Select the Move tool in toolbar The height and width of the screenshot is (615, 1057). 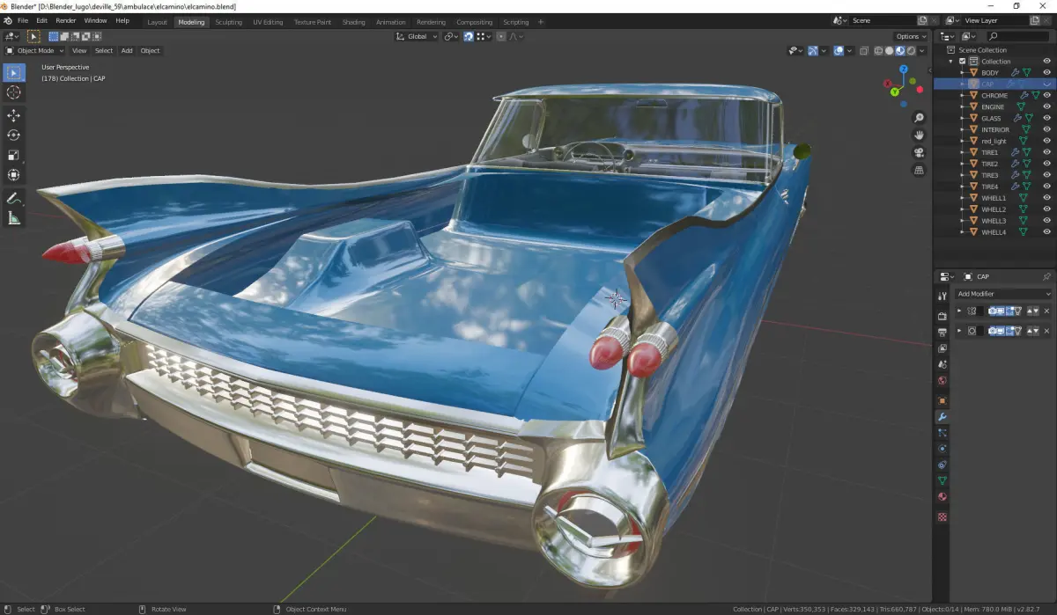pyautogui.click(x=14, y=115)
